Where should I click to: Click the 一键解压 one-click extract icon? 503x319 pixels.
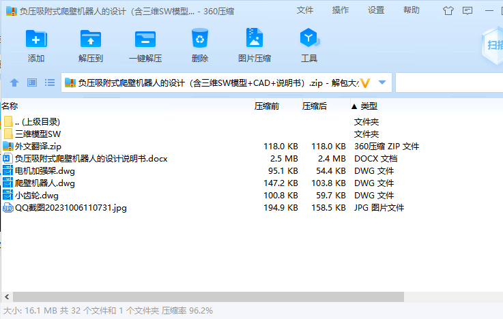145,39
